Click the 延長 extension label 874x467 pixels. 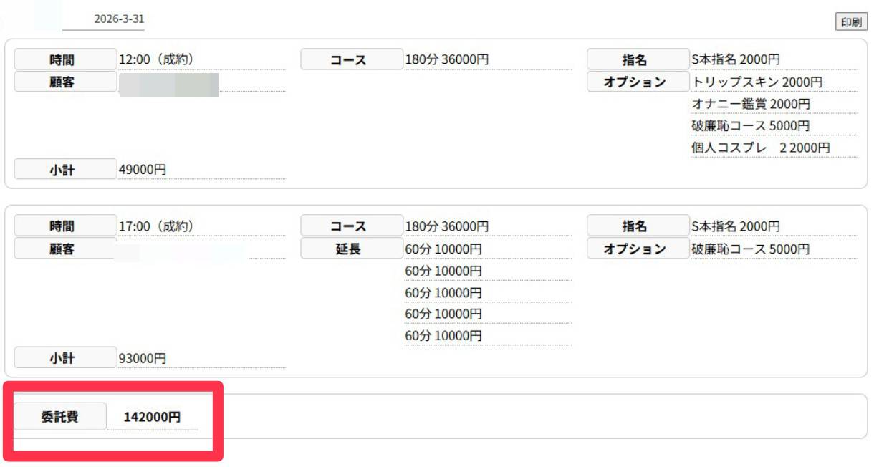[x=351, y=249]
